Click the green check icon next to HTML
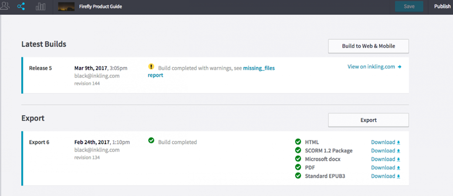 pyautogui.click(x=298, y=142)
